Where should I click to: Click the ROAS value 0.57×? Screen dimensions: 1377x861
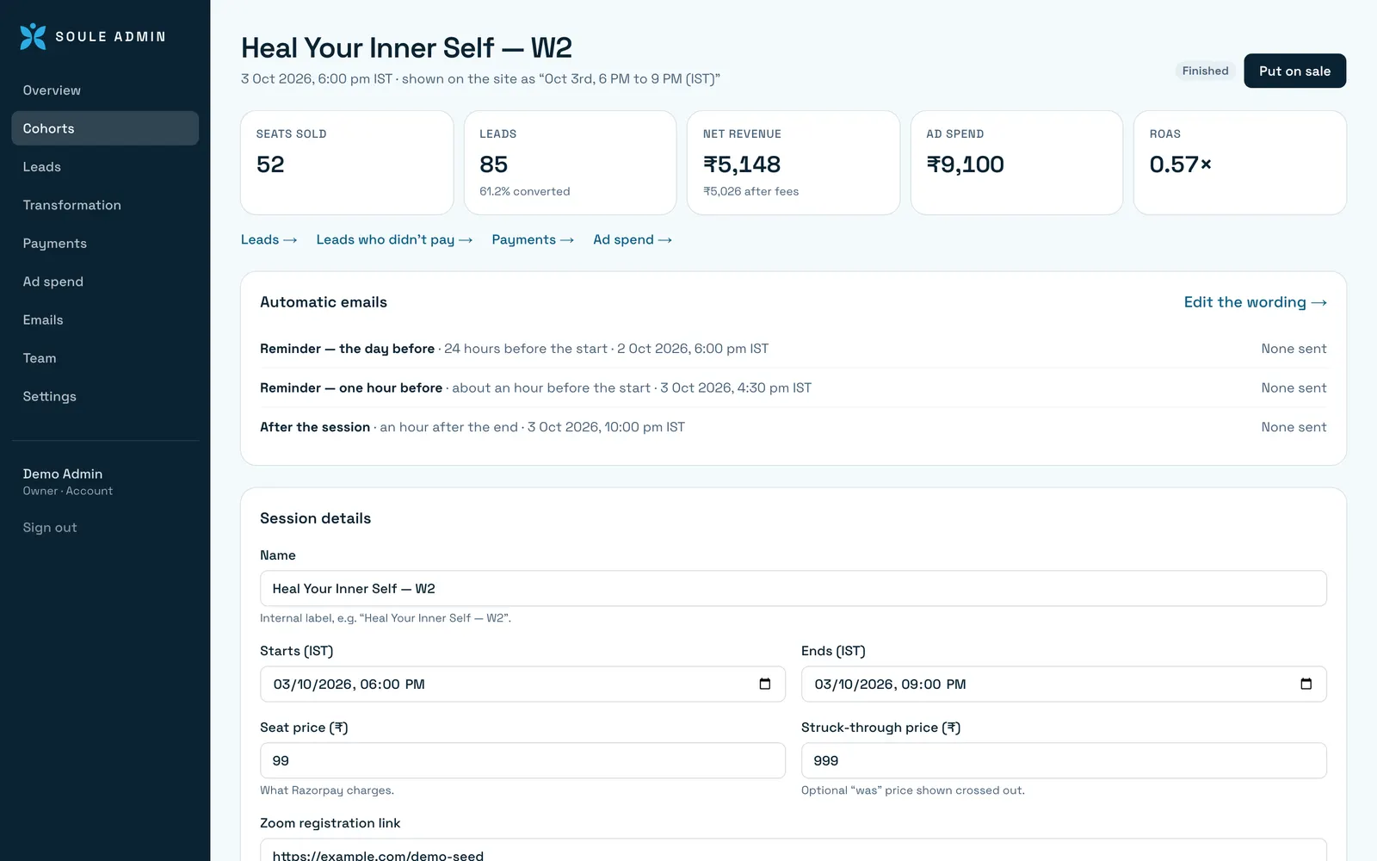[1180, 164]
